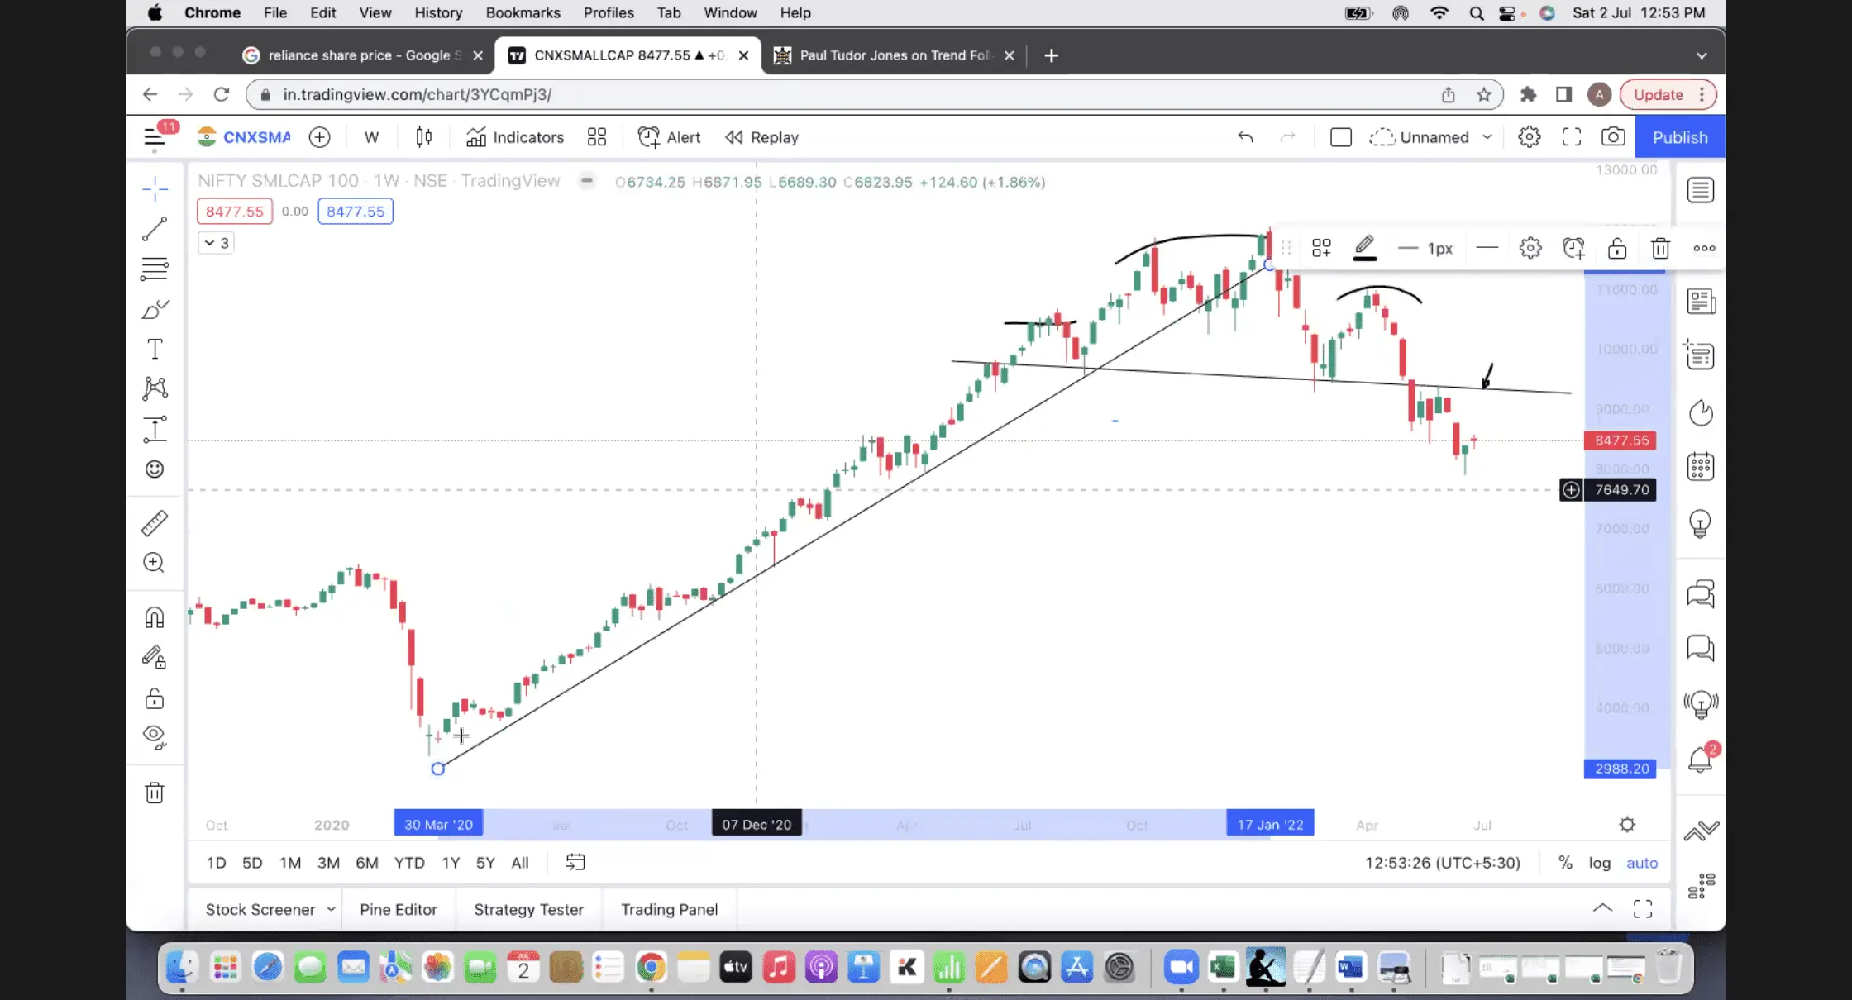Activate the Magnet mode tool
Screen dimensions: 1852x1000
tap(155, 617)
